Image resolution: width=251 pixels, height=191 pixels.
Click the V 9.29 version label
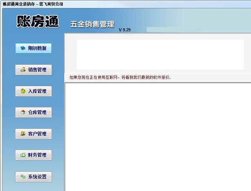point(125,30)
